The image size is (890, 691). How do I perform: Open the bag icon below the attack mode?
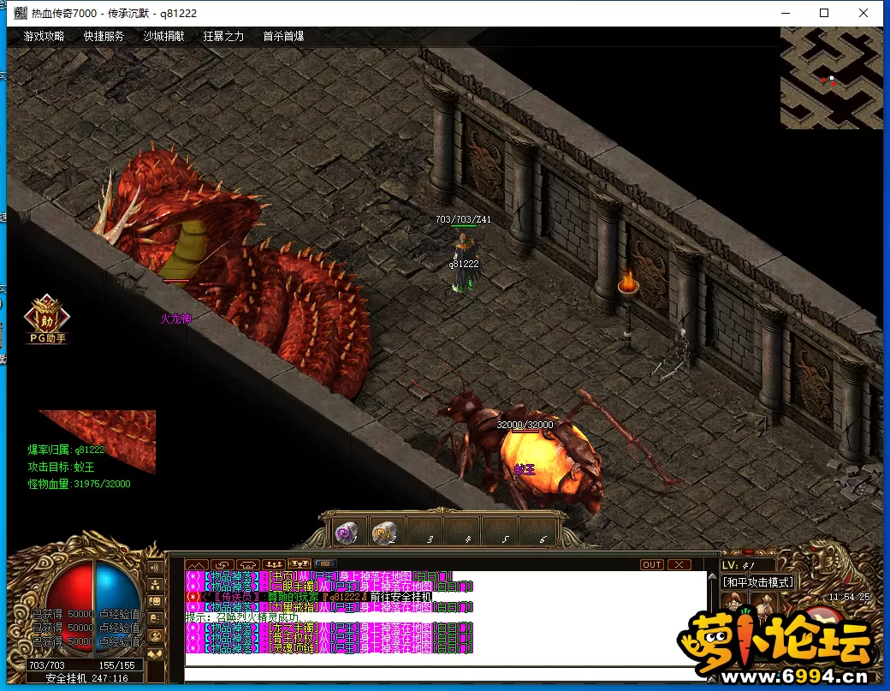[x=763, y=603]
